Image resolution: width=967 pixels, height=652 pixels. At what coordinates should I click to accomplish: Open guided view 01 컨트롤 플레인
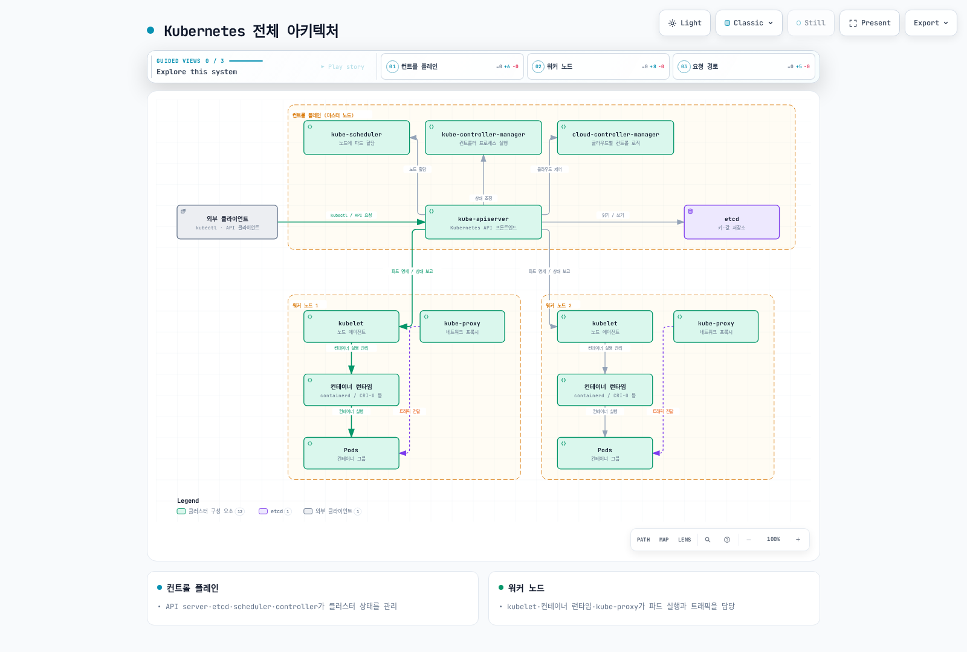452,66
